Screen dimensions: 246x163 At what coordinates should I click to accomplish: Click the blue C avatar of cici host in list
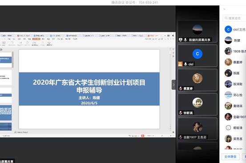pos(228,29)
